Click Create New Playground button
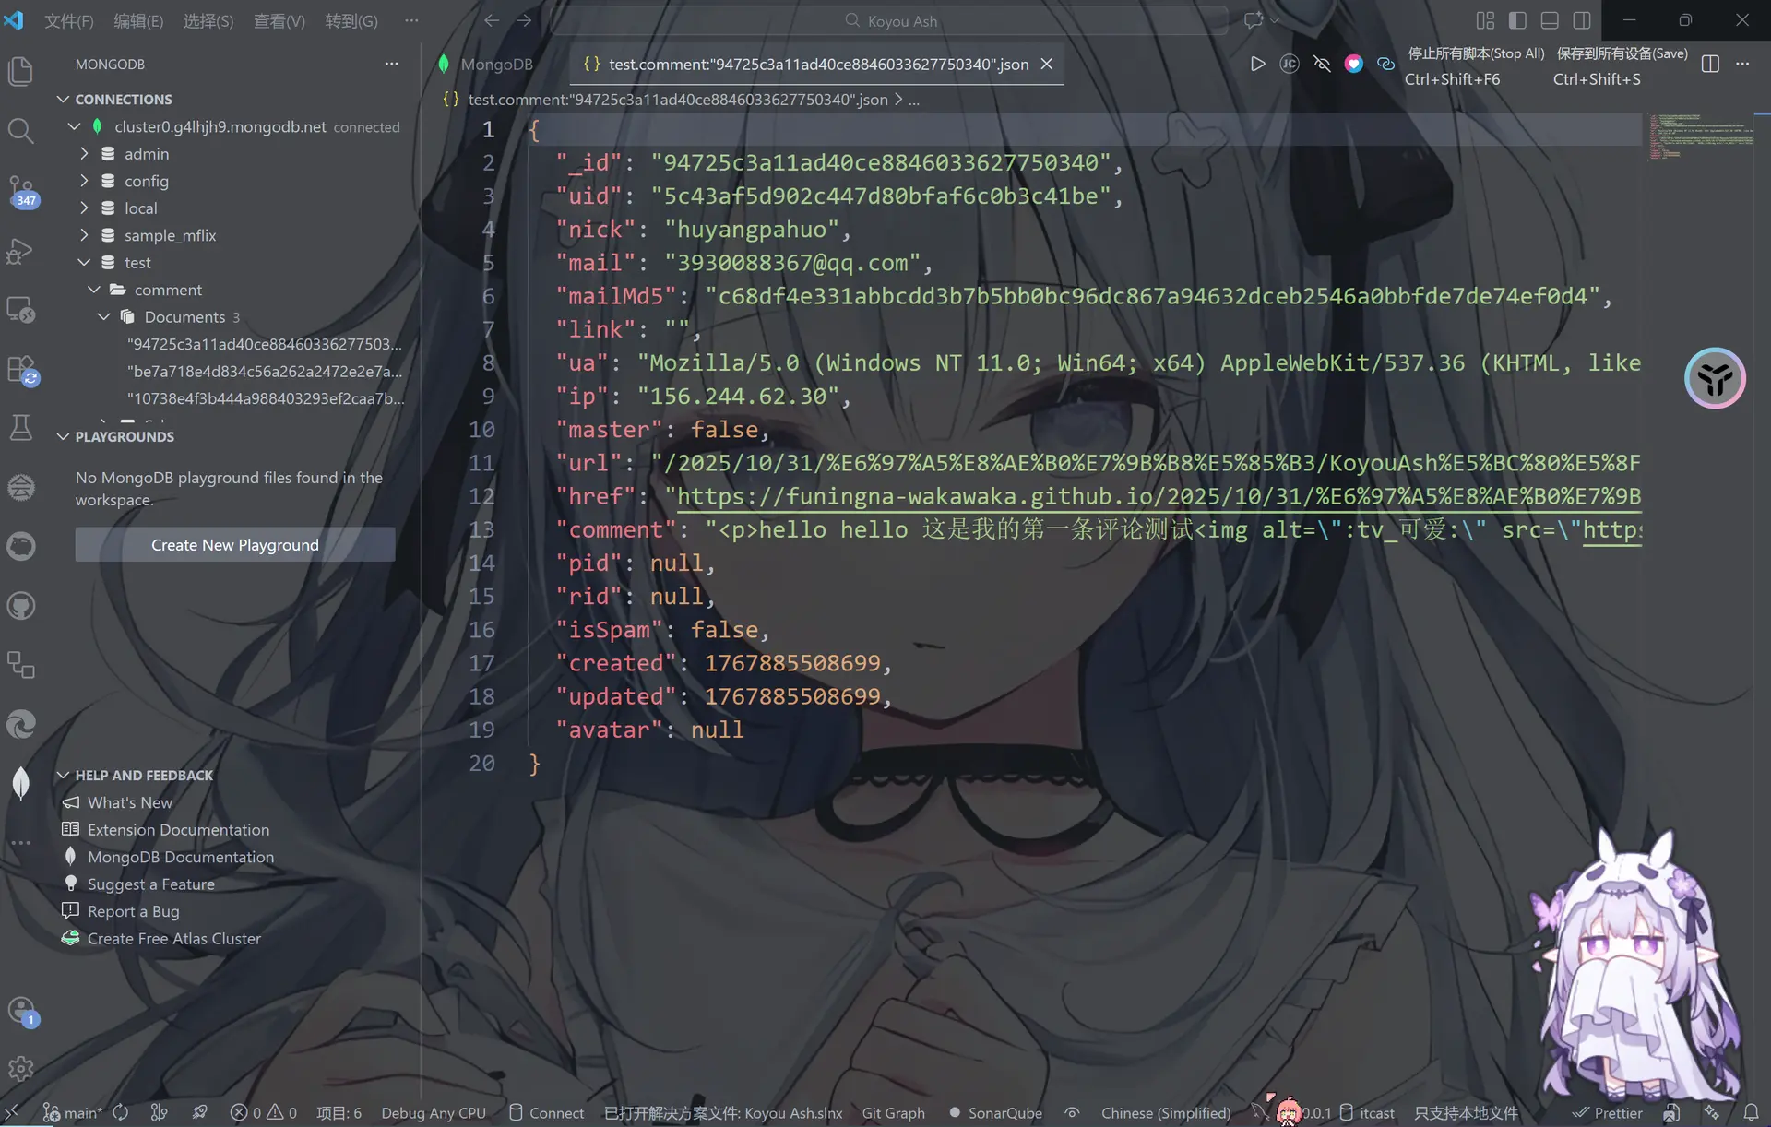The width and height of the screenshot is (1771, 1127). coord(235,544)
